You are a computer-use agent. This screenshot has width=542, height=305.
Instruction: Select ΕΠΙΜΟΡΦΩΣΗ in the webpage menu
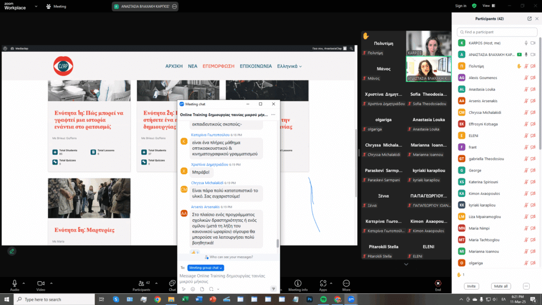point(219,66)
